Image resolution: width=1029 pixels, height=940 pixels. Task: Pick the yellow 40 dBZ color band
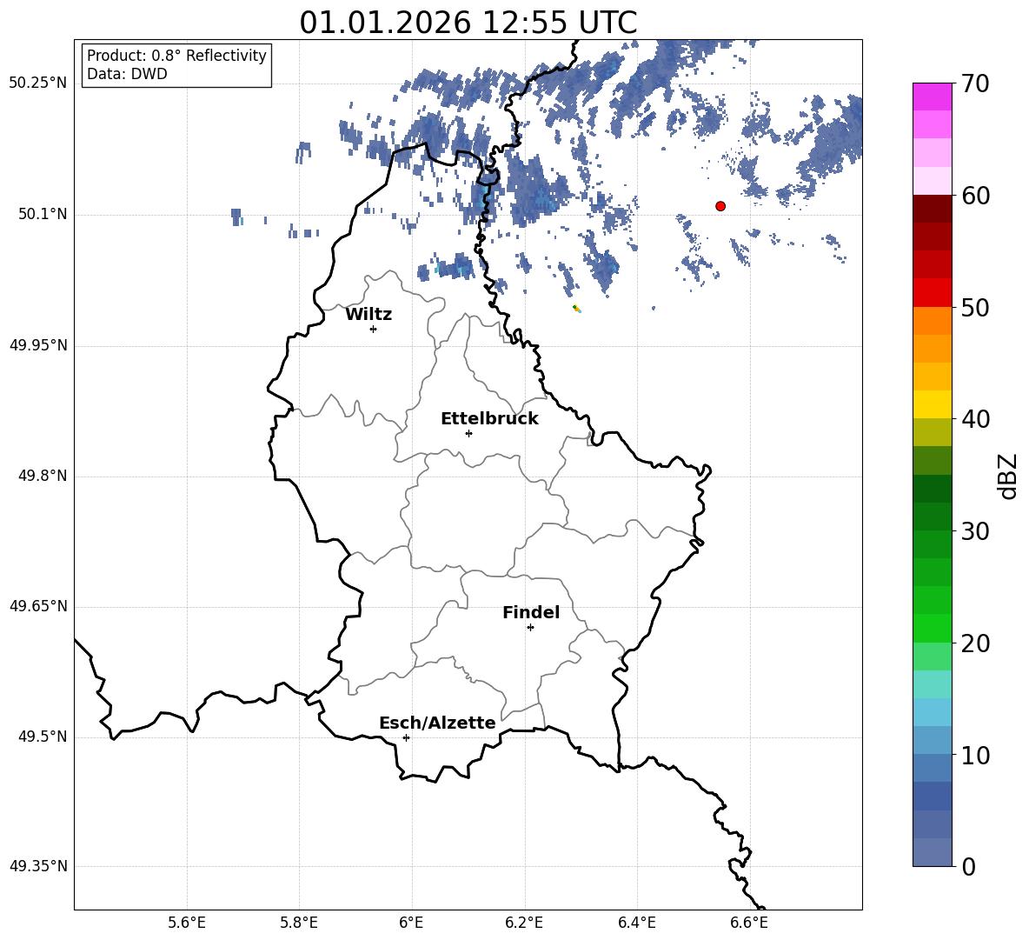pos(933,405)
